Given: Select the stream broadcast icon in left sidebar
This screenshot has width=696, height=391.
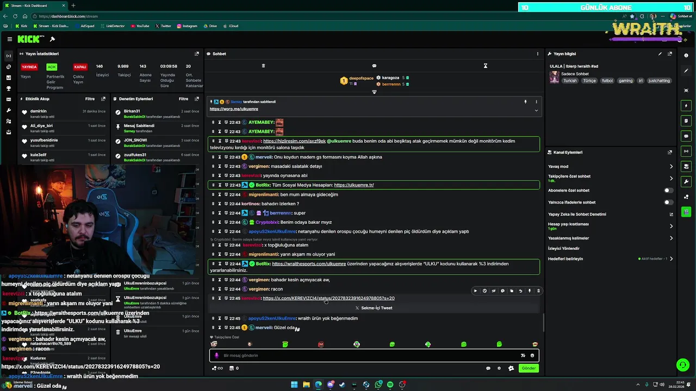Looking at the screenshot, I should coord(8,56).
